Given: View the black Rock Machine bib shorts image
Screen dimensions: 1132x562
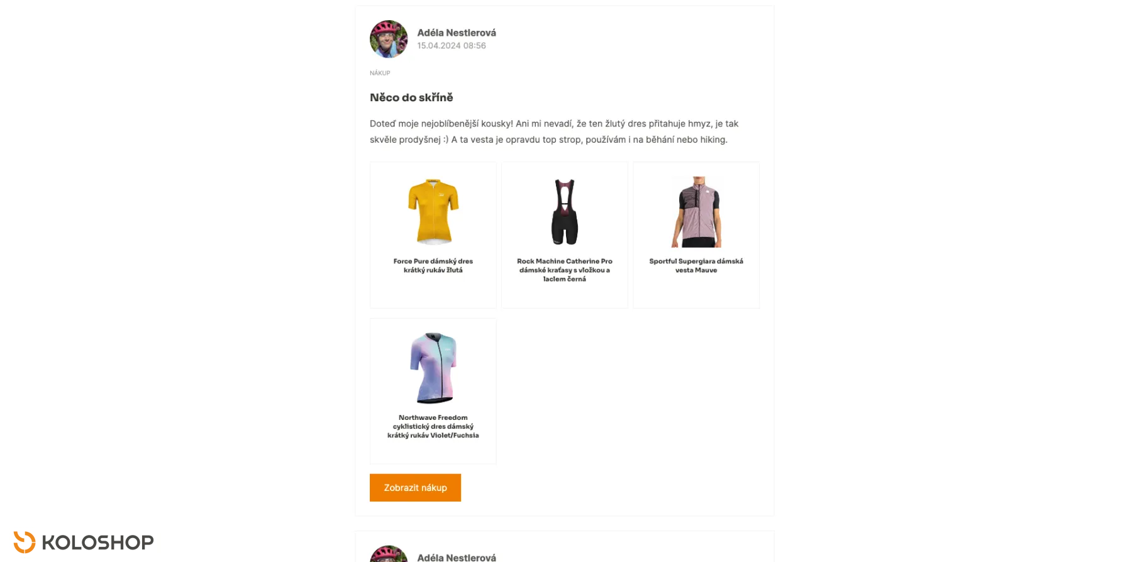Looking at the screenshot, I should click(x=565, y=211).
